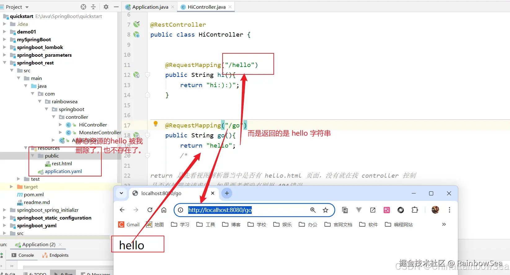The height and width of the screenshot is (275, 510).
Task: Select MonsterController class in tree
Action: [100, 132]
